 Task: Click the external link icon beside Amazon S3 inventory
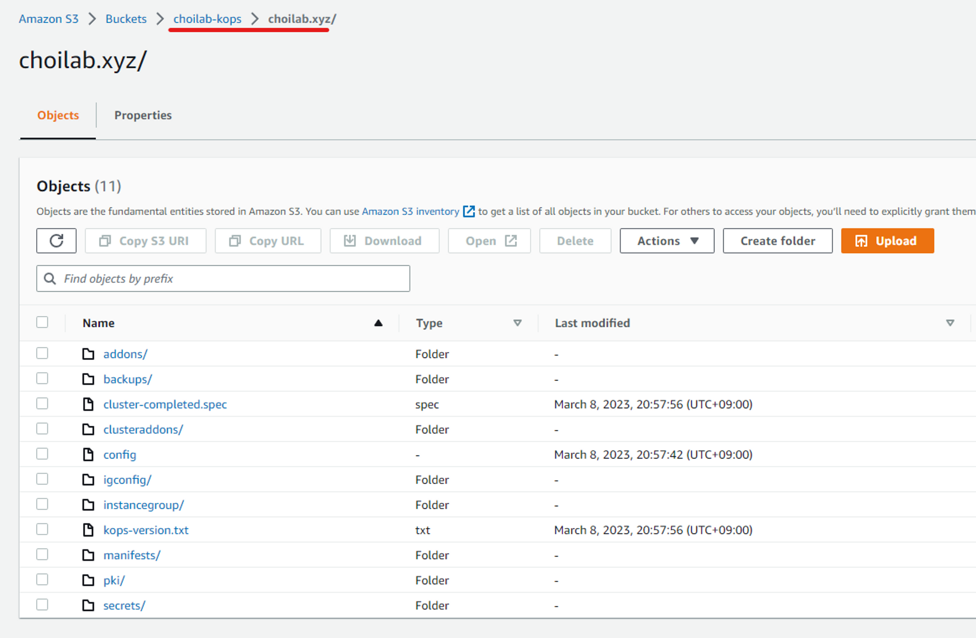click(x=468, y=211)
